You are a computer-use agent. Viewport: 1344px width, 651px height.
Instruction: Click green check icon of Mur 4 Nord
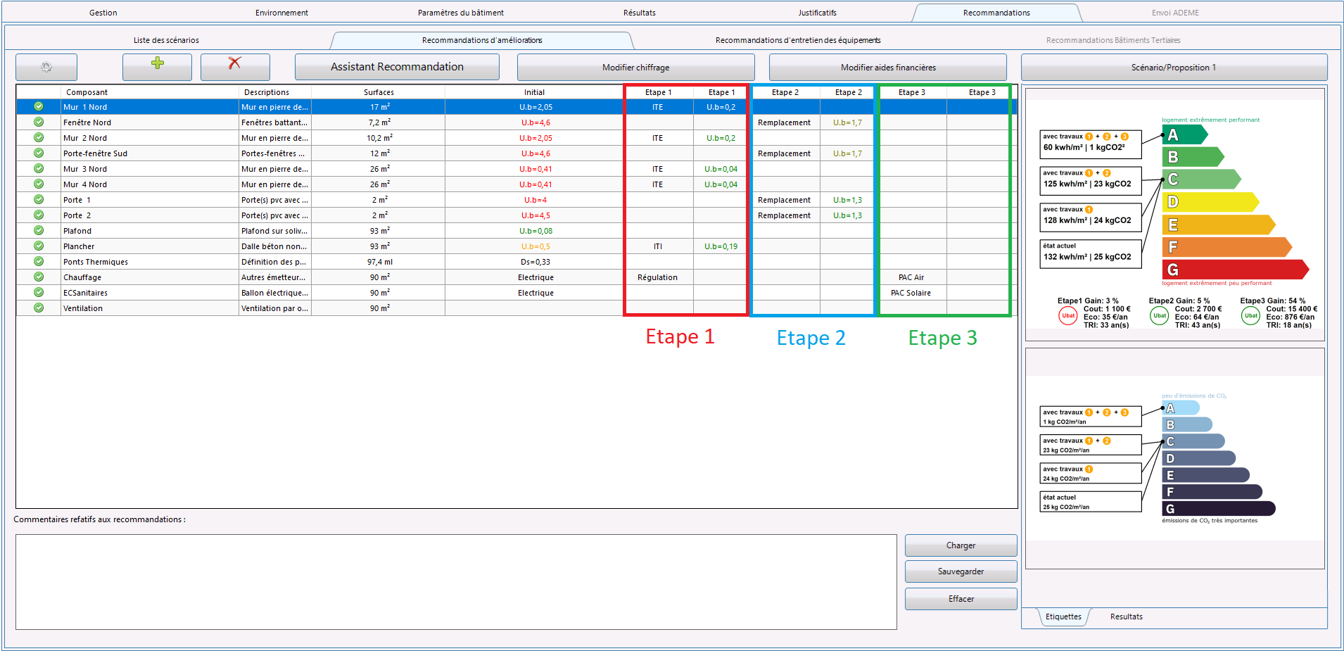coord(39,184)
